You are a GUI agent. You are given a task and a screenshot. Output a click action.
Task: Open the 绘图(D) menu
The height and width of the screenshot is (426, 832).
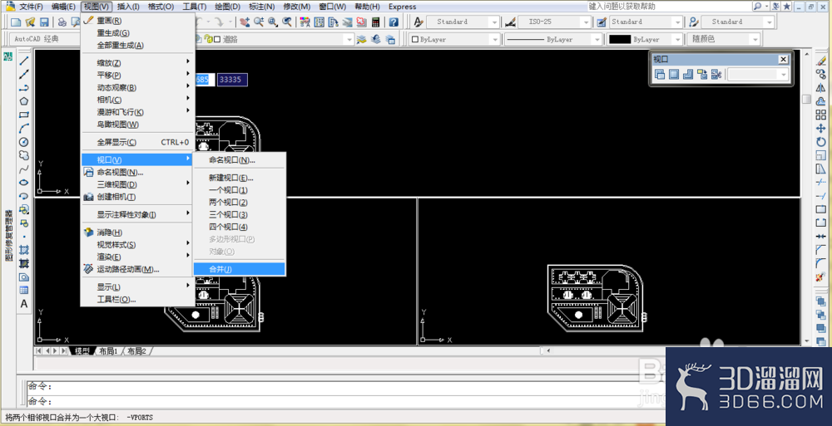[228, 7]
